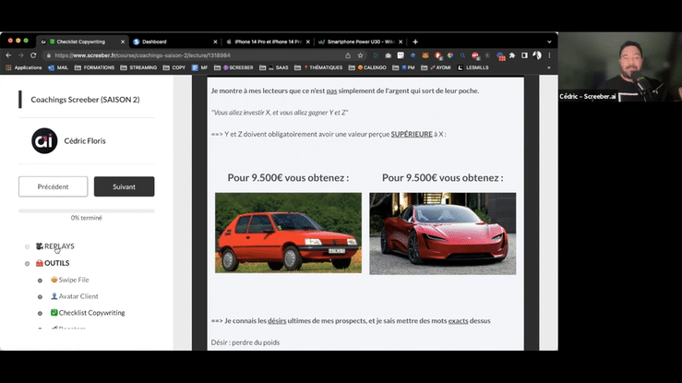Close the iPhone 14 Pro tab
Screen dimensions: 682x383
308,42
